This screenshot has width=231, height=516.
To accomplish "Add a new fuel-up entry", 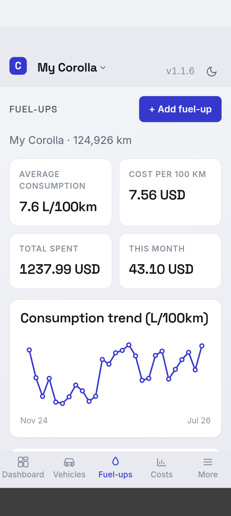I will 180,109.
